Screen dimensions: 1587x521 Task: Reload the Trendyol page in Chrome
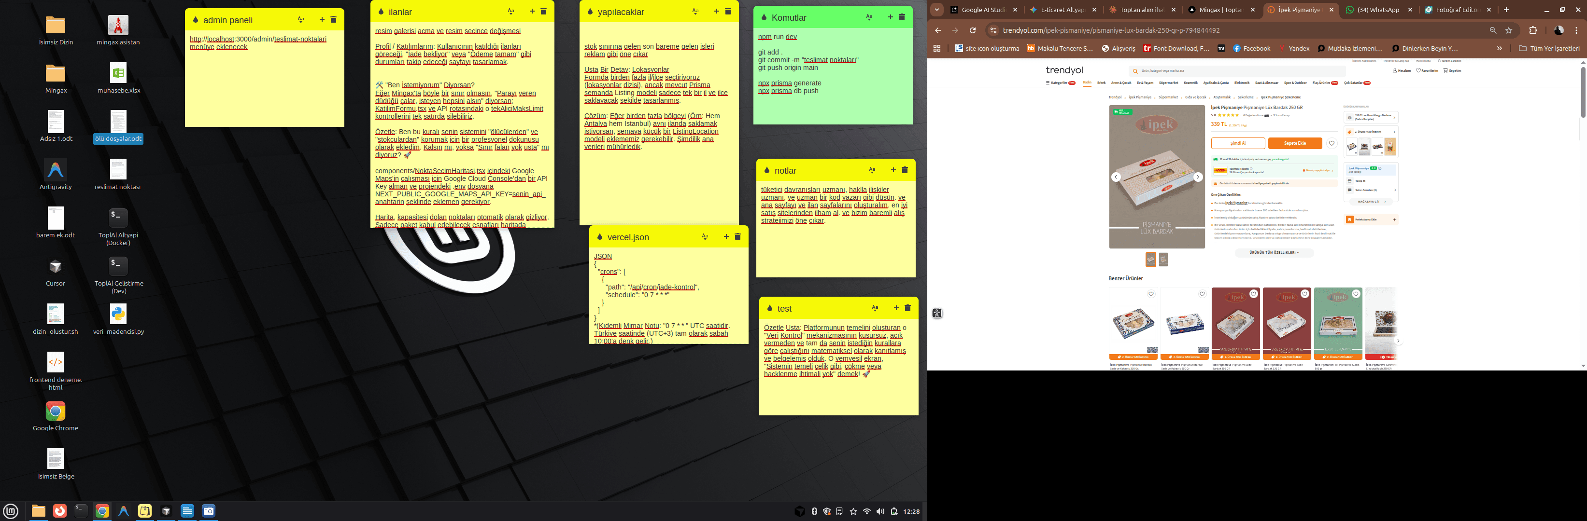(972, 30)
